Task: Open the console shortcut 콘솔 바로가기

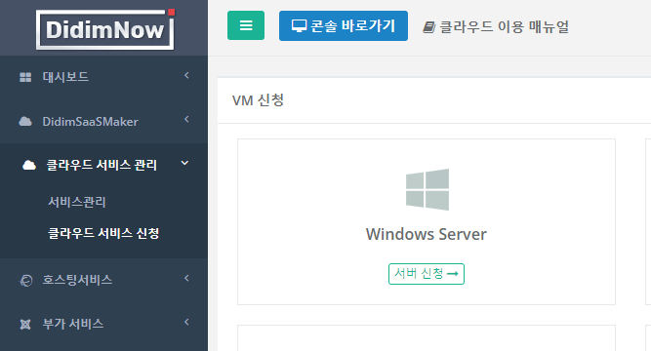Action: pyautogui.click(x=344, y=25)
